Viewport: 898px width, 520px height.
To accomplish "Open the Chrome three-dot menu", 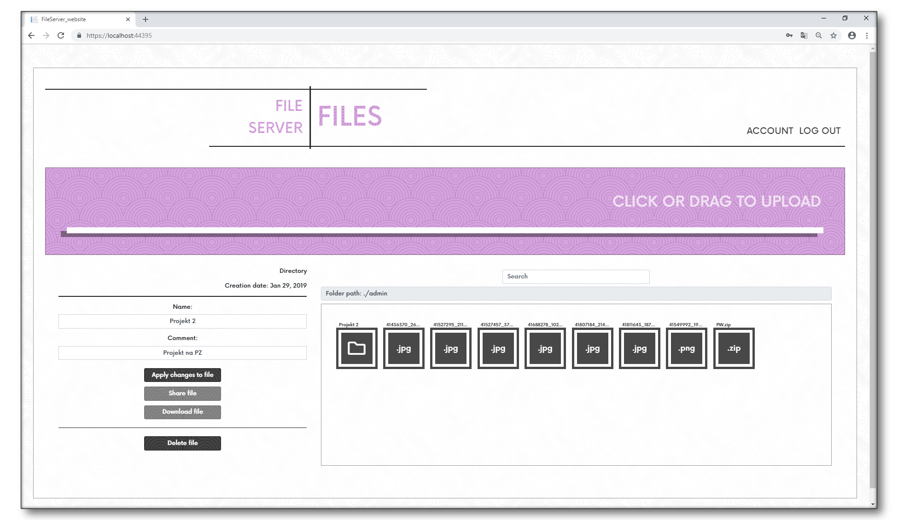I will [x=867, y=35].
